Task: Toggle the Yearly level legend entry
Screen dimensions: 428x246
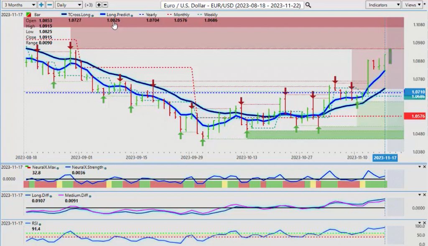Action: (149, 15)
